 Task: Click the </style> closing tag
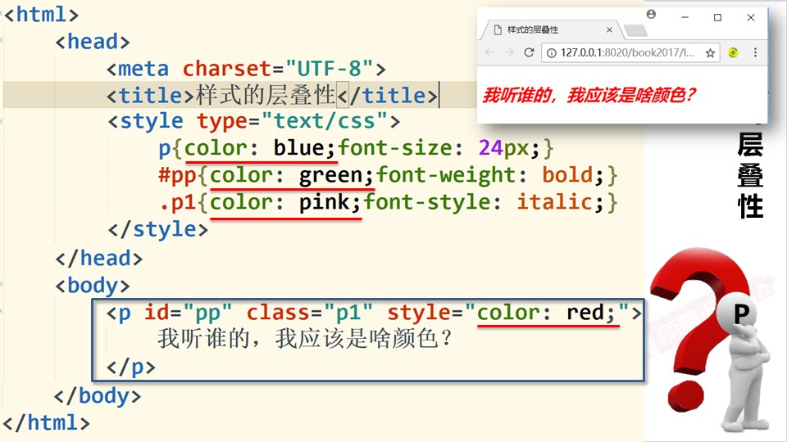tap(157, 229)
